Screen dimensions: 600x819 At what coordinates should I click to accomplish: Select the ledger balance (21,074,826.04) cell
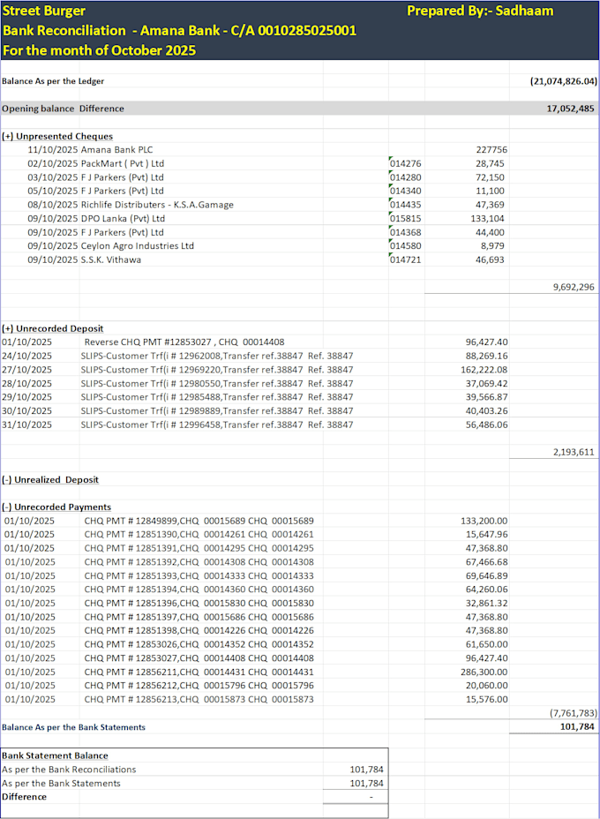pyautogui.click(x=564, y=81)
